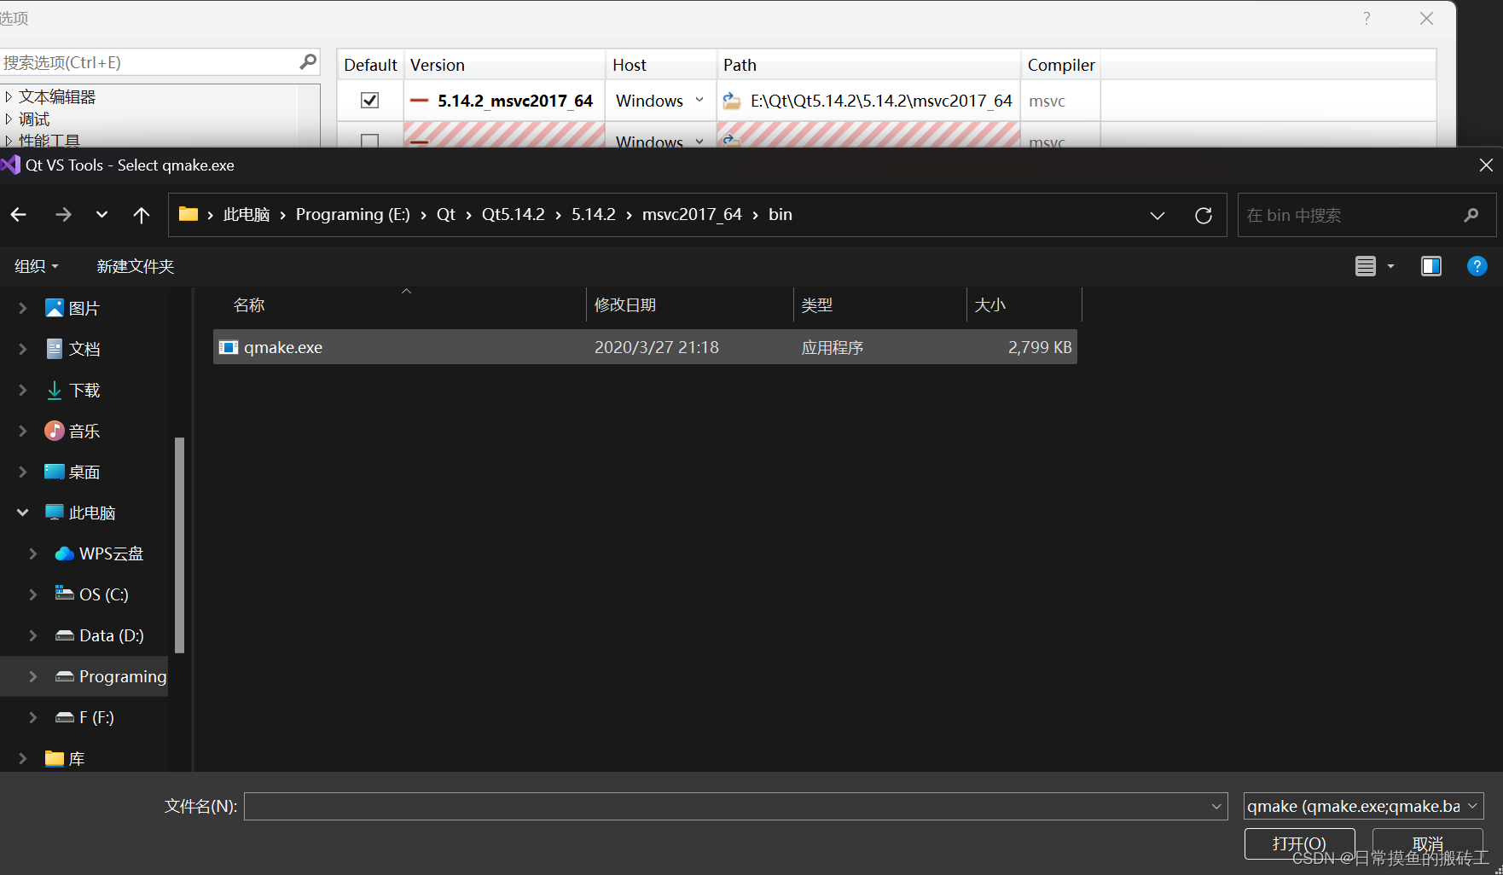Open the qmake file type filter dropdown
The height and width of the screenshot is (875, 1503).
[1473, 806]
